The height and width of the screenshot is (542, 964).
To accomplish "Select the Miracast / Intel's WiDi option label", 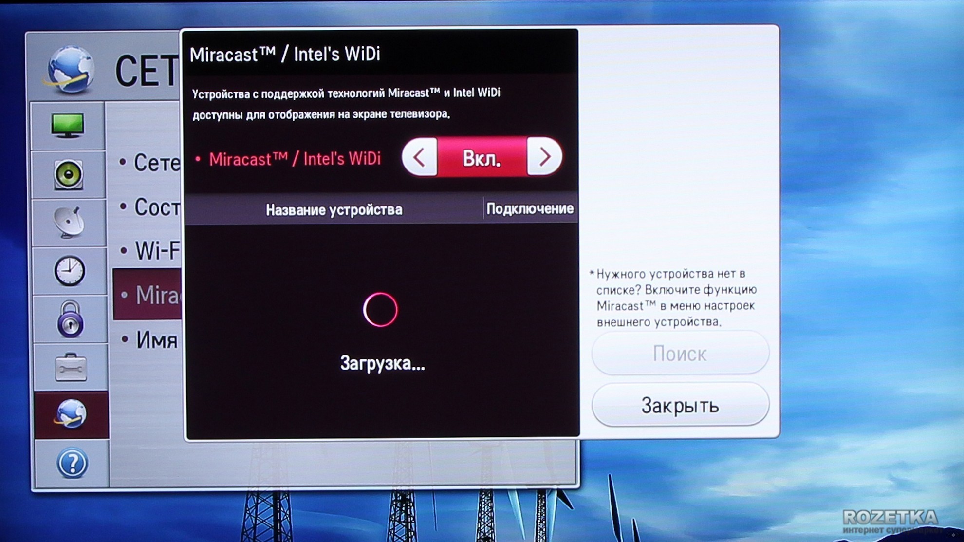I will [294, 159].
